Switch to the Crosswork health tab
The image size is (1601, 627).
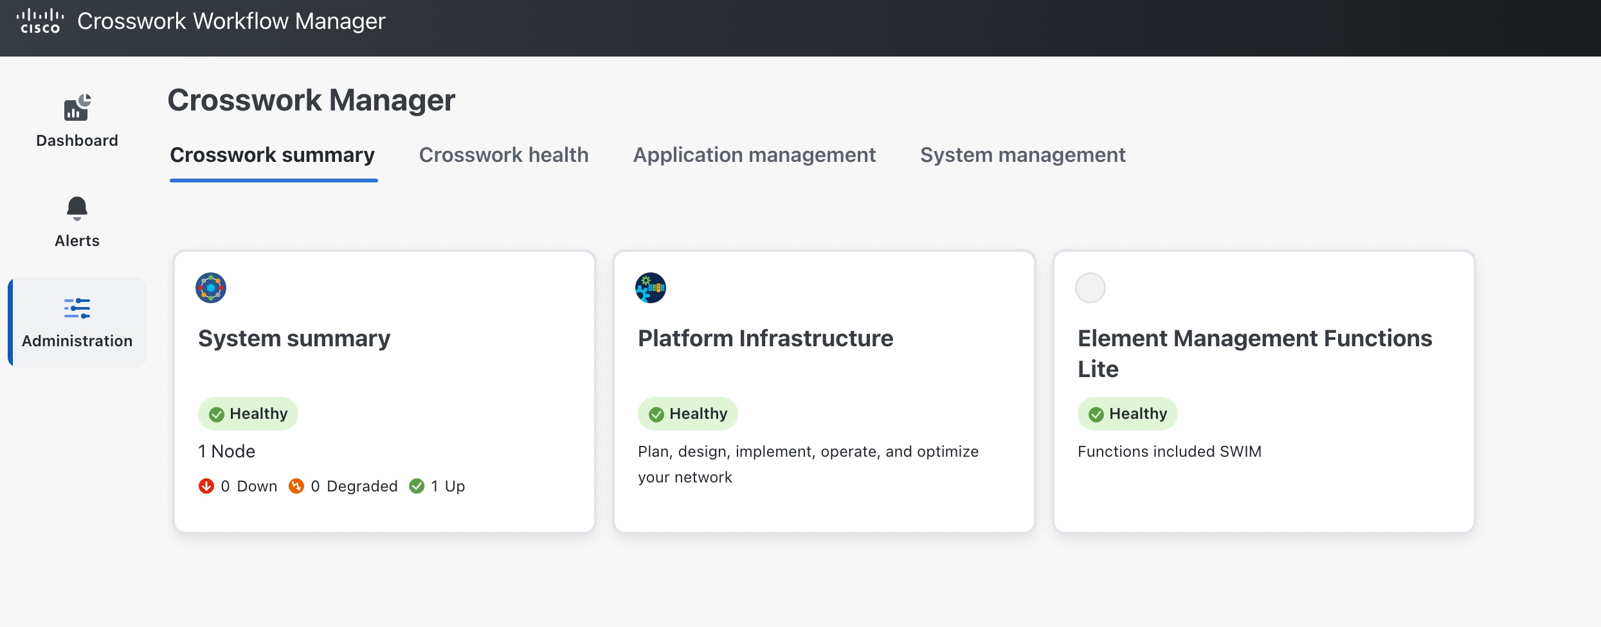click(504, 155)
